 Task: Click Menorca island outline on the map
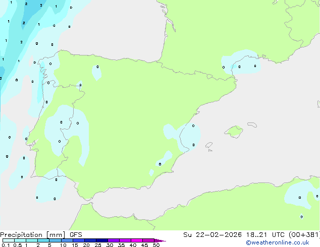pos(252,125)
